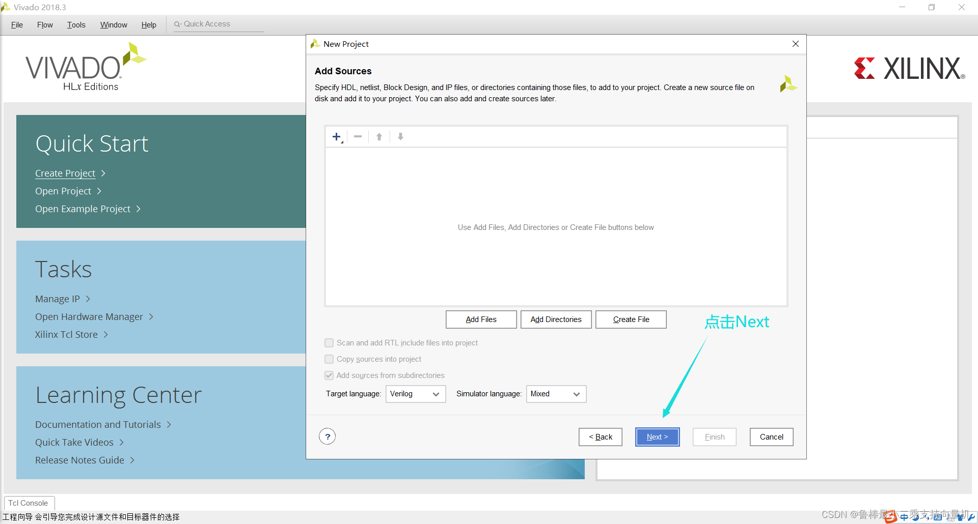
Task: Expand the Manage IP chevron
Action: click(88, 299)
